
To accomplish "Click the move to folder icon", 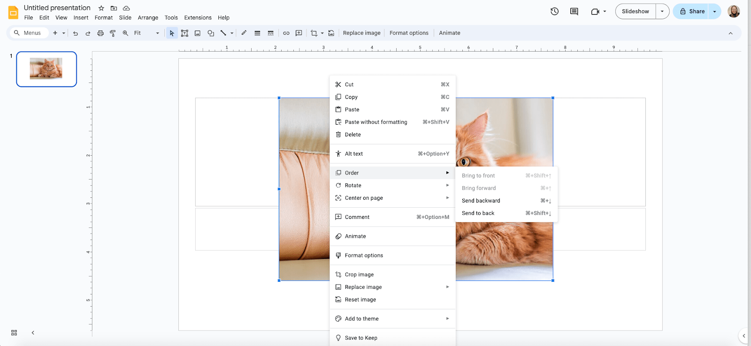I will [114, 8].
